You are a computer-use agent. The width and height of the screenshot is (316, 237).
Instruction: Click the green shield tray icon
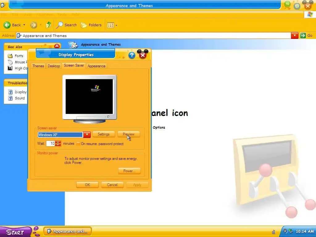(291, 231)
